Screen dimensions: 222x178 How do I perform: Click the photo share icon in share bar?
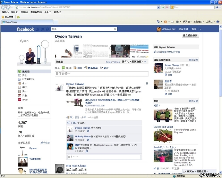[x=75, y=68]
